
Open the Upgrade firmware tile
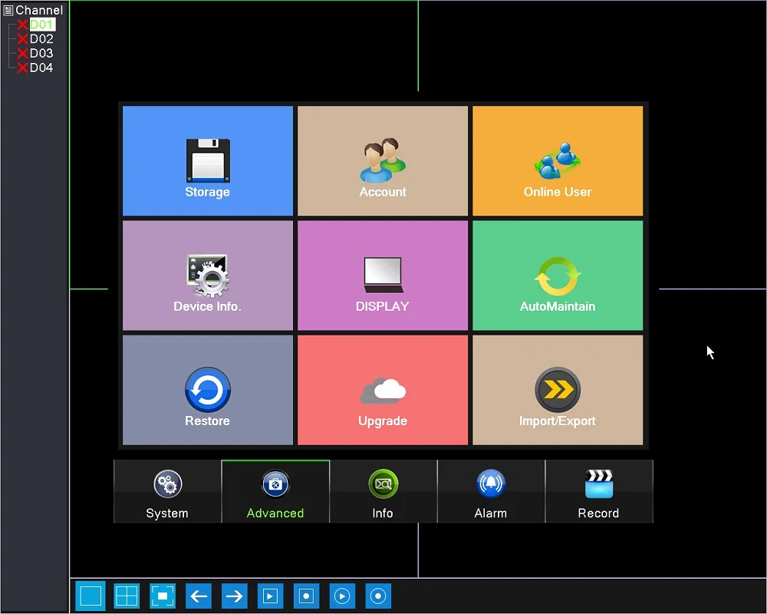click(383, 390)
